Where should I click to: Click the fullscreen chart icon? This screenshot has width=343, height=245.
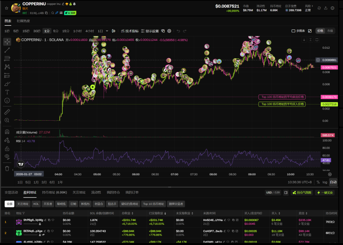pyautogui.click(x=310, y=31)
